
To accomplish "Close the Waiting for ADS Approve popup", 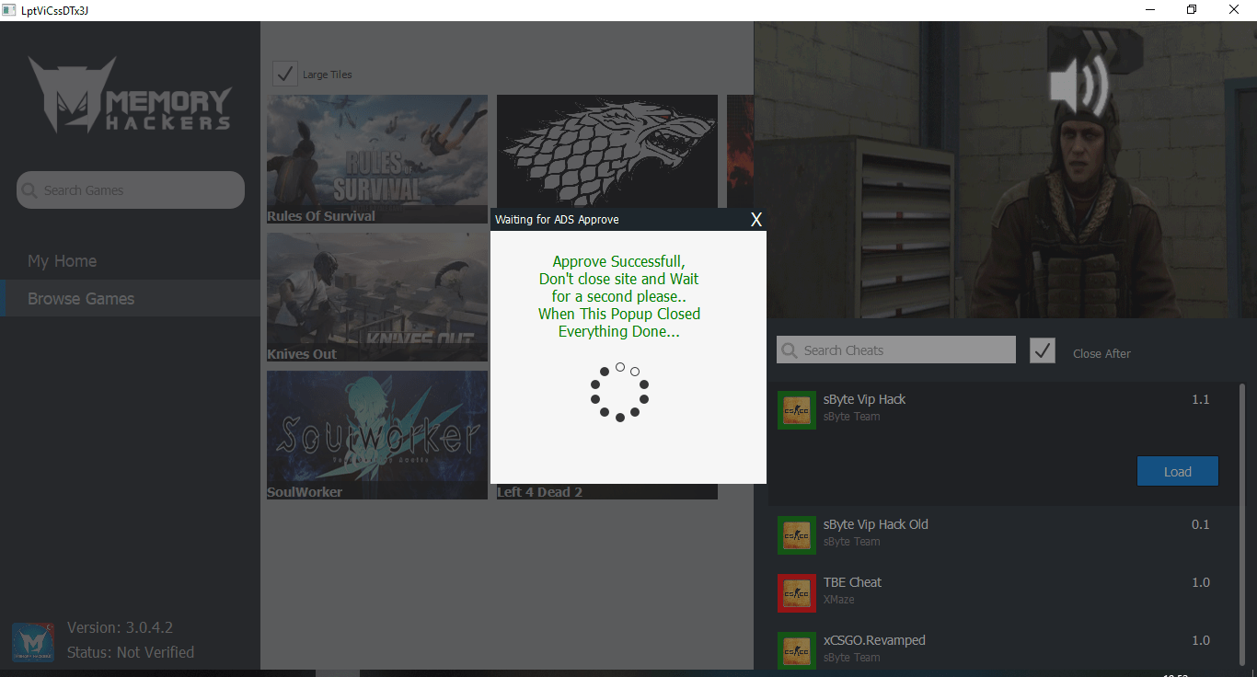I will pyautogui.click(x=756, y=219).
